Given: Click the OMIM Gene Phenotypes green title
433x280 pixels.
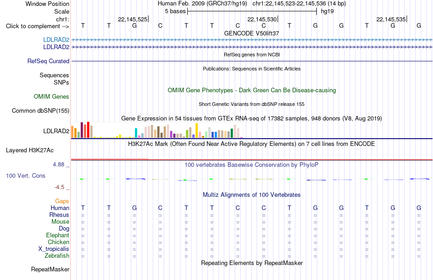Looking at the screenshot, I should coord(252,90).
